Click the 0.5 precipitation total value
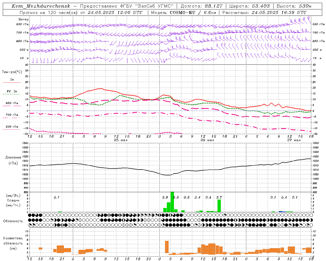This screenshot has width=326, height=261. pyautogui.click(x=187, y=197)
